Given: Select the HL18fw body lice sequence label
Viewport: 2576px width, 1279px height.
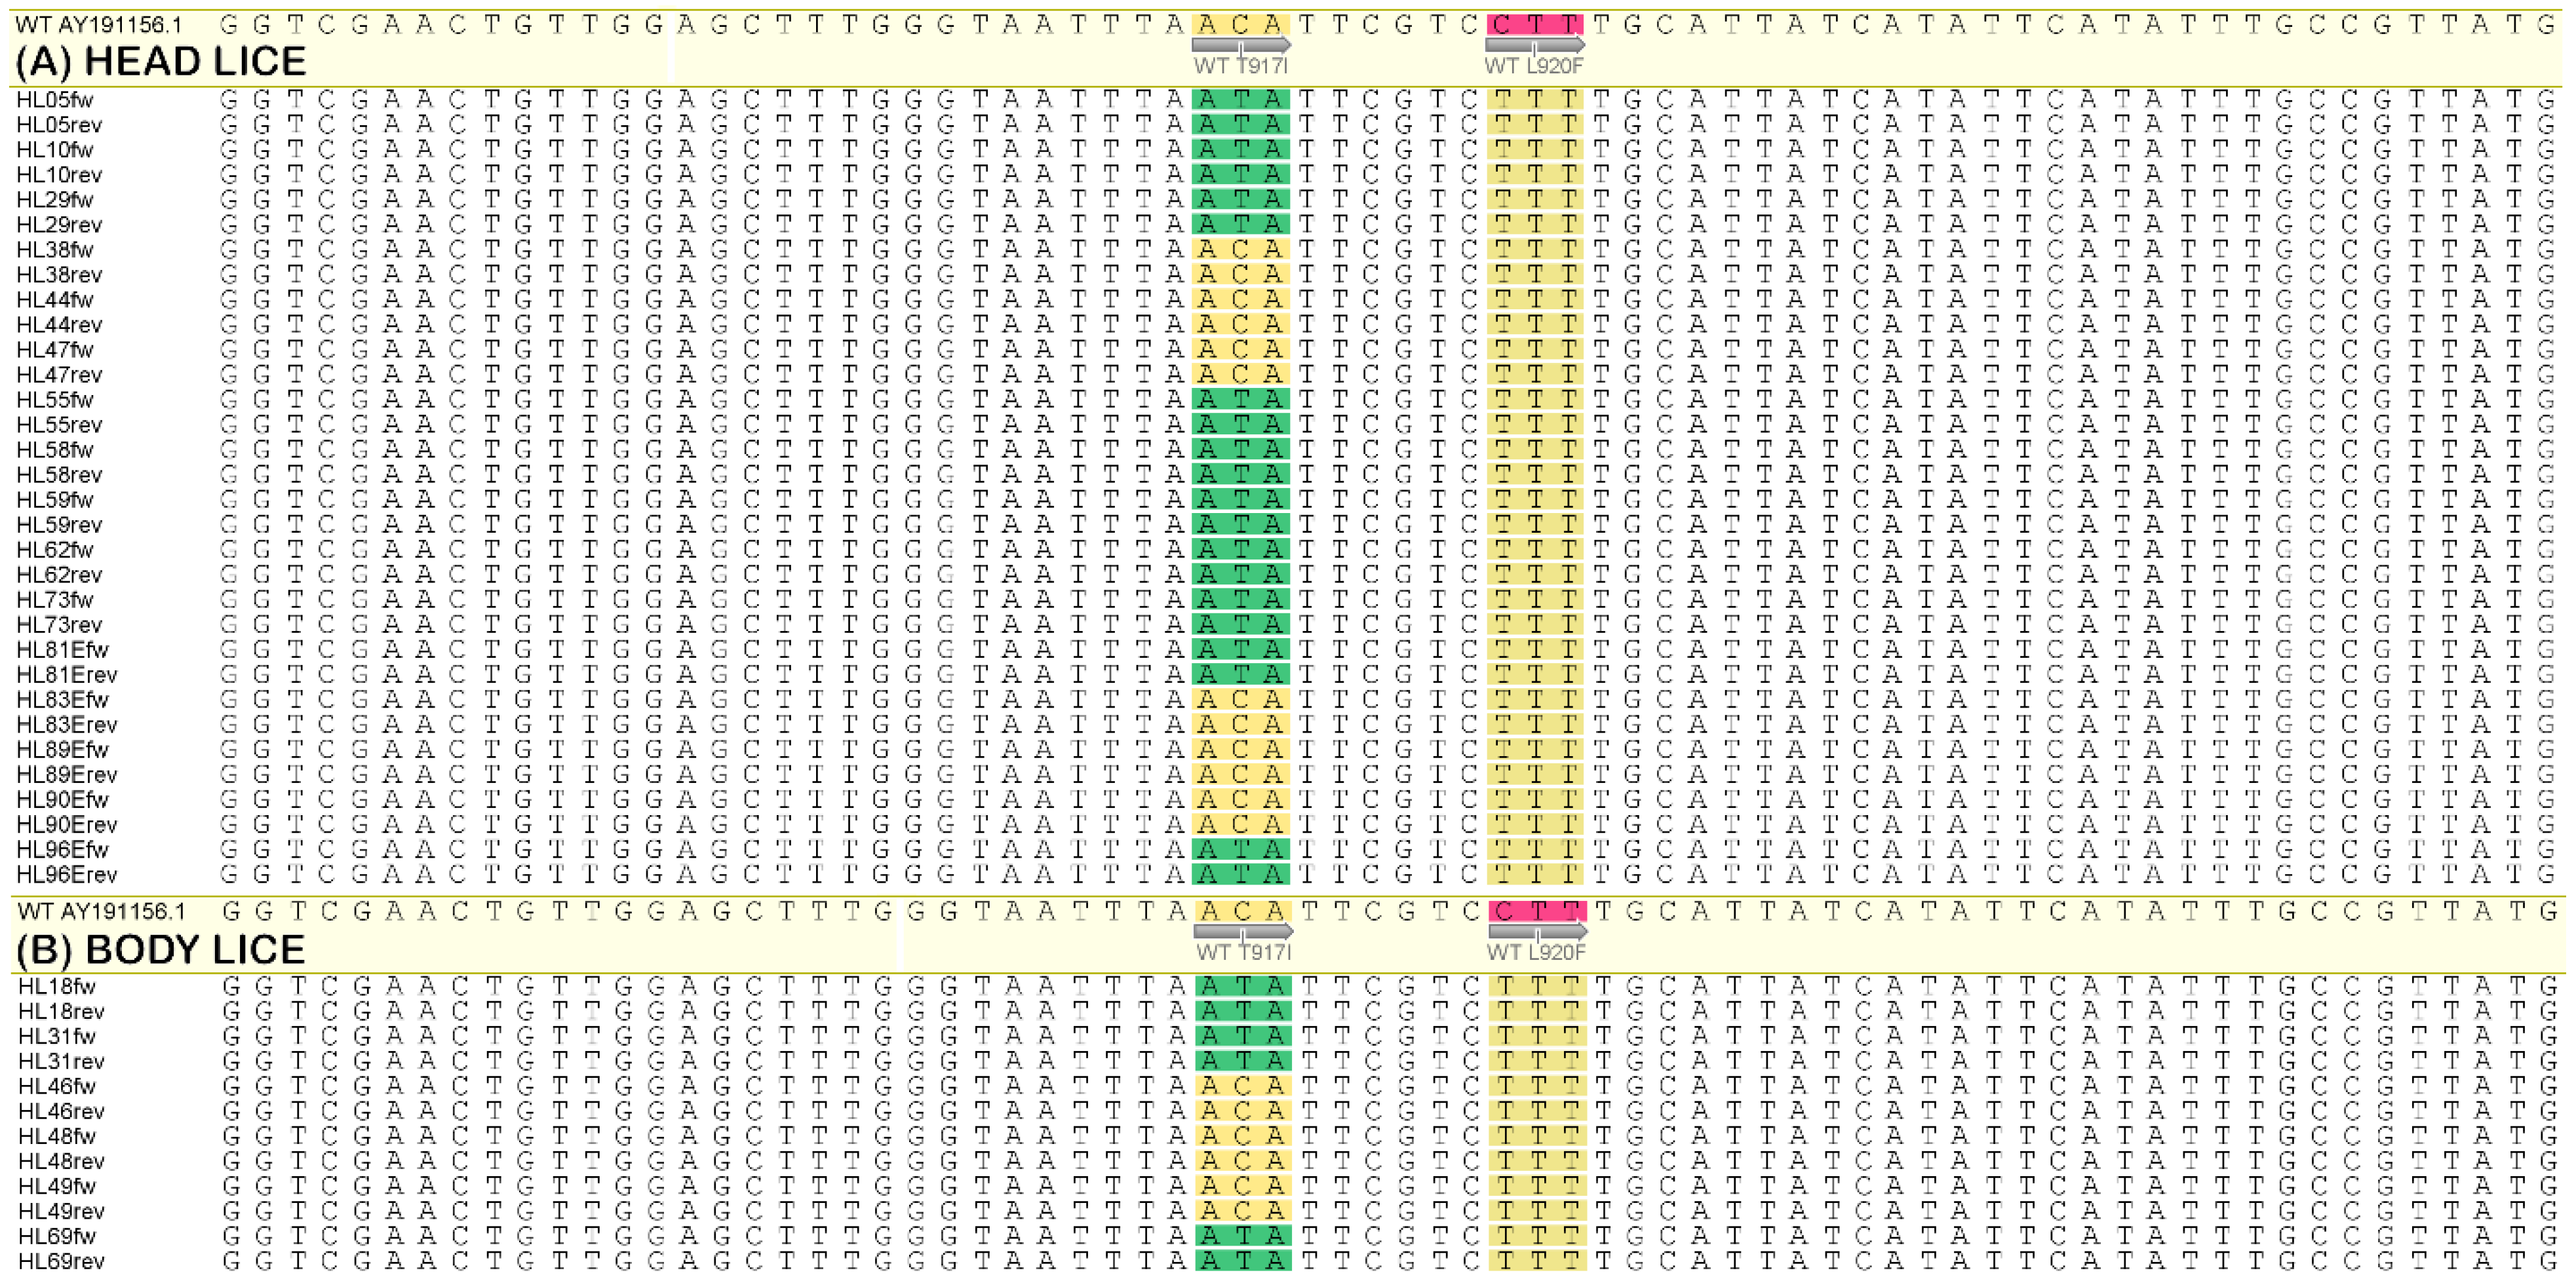Looking at the screenshot, I should [x=56, y=987].
